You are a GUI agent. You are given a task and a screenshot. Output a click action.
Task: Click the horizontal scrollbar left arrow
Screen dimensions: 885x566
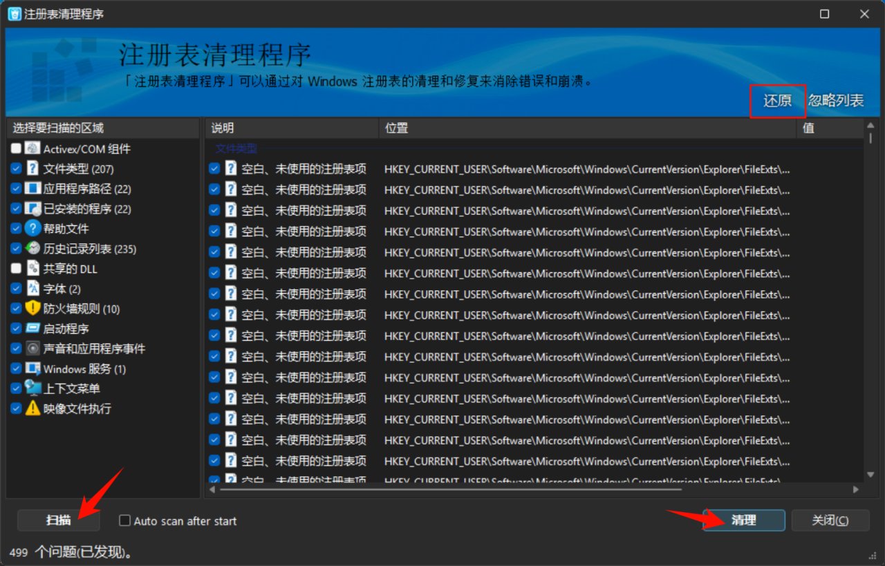(x=213, y=489)
